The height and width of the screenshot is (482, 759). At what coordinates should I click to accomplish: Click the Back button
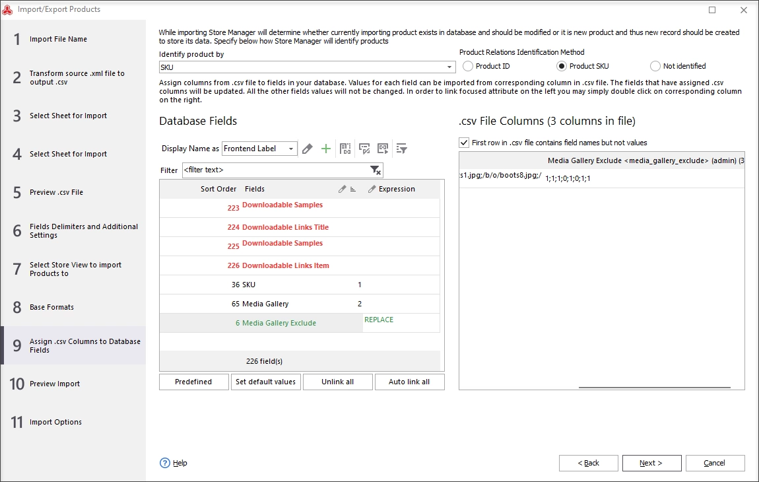(589, 463)
